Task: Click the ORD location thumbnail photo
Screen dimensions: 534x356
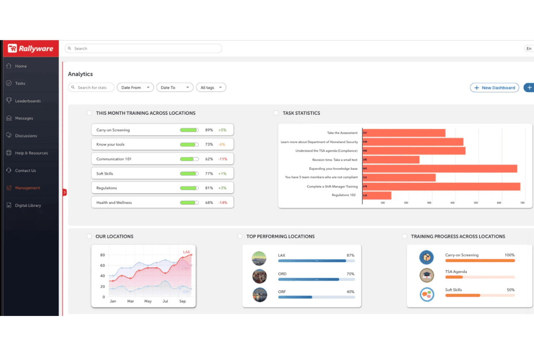Action: pyautogui.click(x=259, y=276)
